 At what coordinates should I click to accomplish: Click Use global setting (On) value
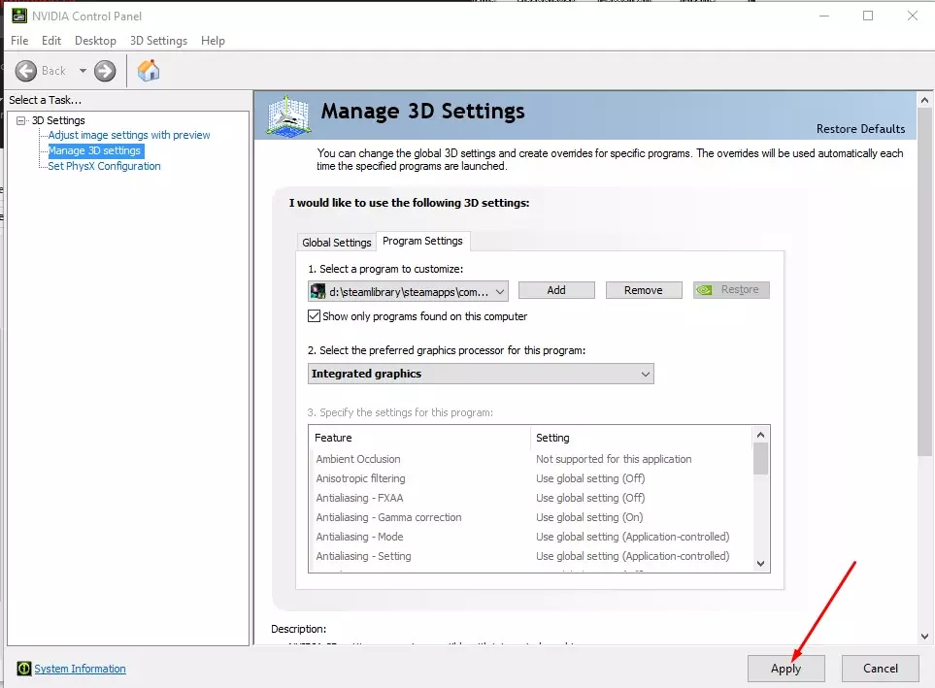(x=589, y=517)
